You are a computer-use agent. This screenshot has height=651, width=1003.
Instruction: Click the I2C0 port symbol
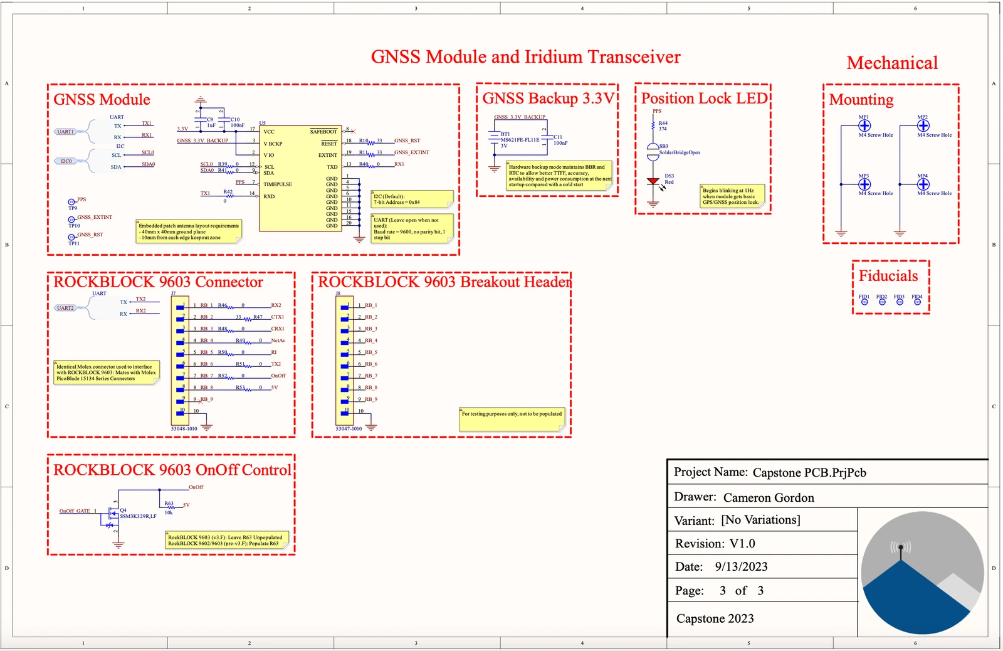(x=65, y=161)
